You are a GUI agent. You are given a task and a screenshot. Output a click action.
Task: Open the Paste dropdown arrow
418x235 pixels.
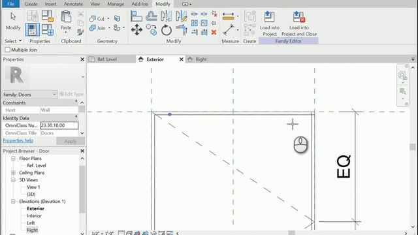click(66, 33)
